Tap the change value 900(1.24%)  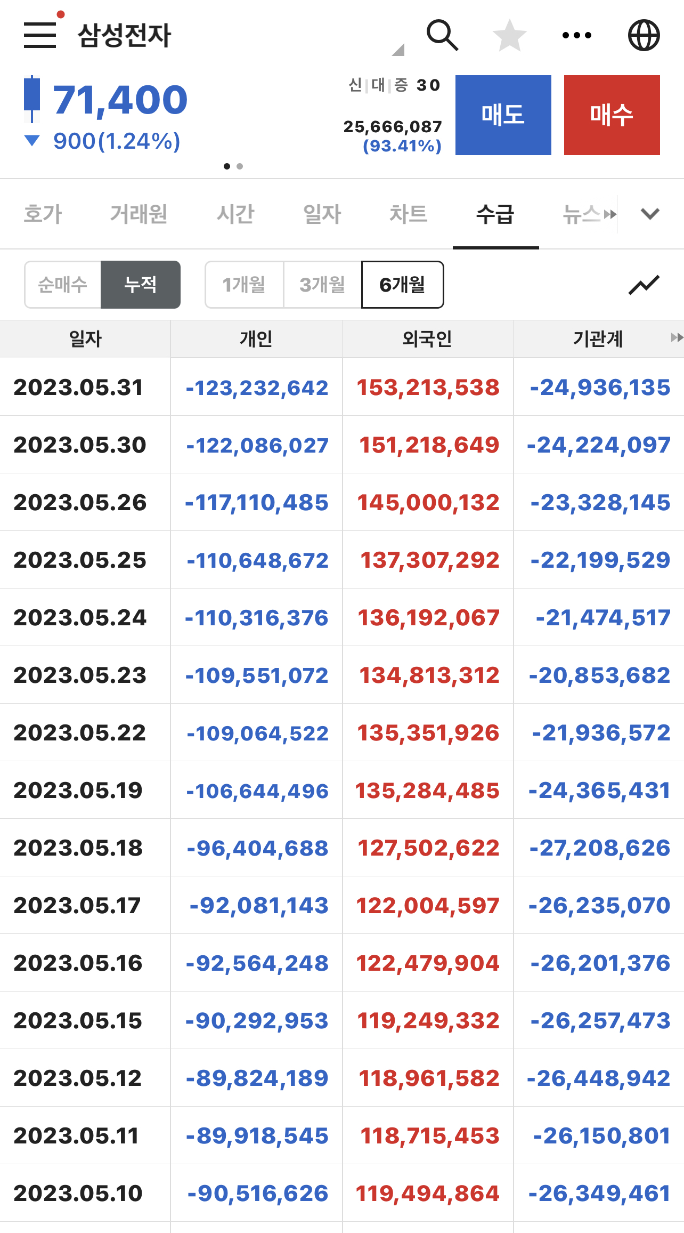(x=117, y=141)
